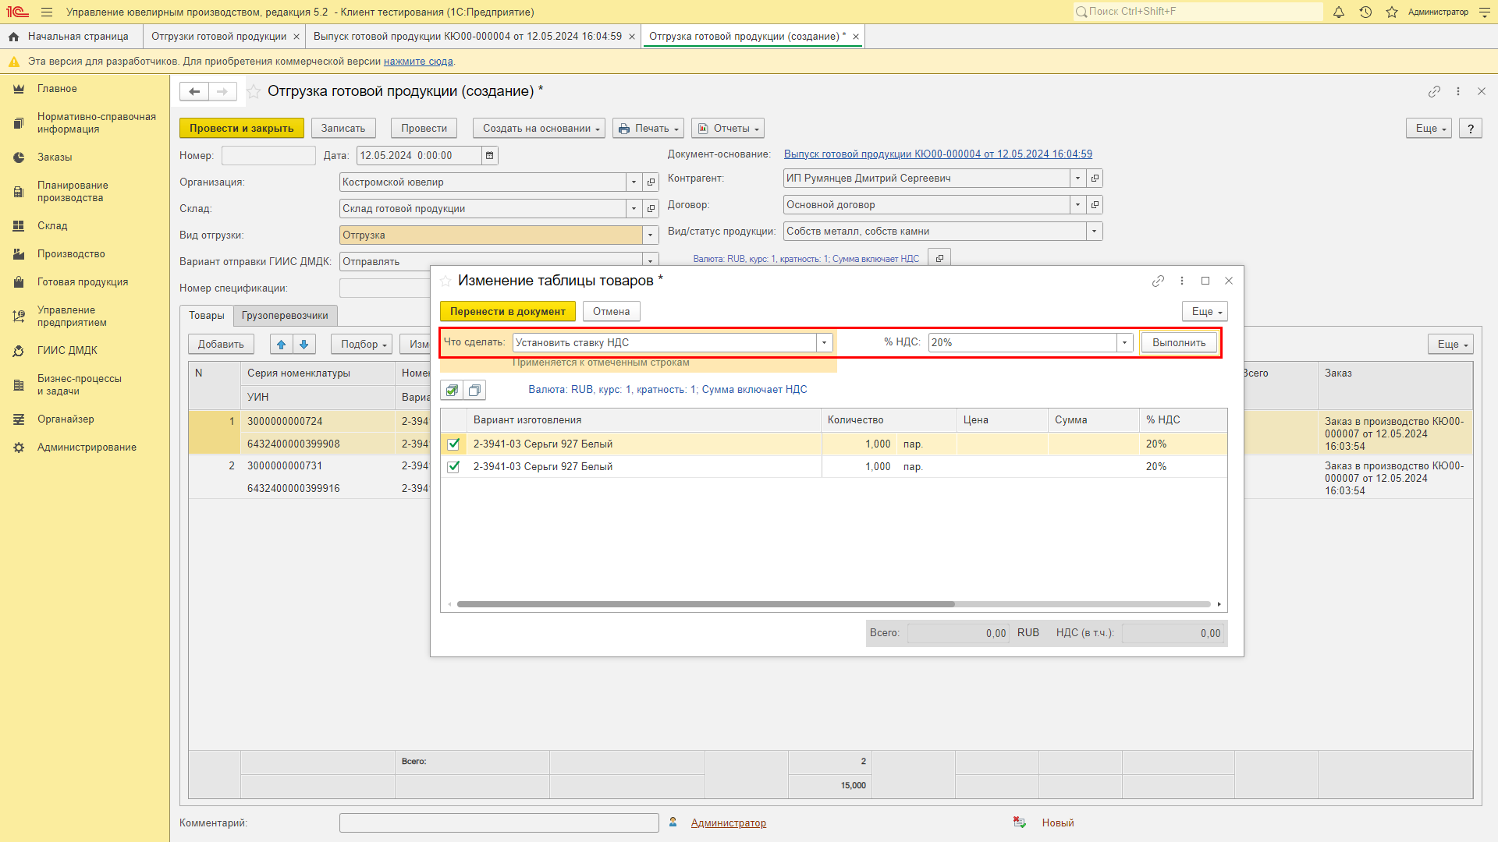Go back with the left arrow button

point(194,91)
